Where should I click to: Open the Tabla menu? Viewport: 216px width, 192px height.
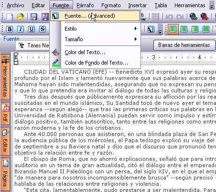(161, 5)
